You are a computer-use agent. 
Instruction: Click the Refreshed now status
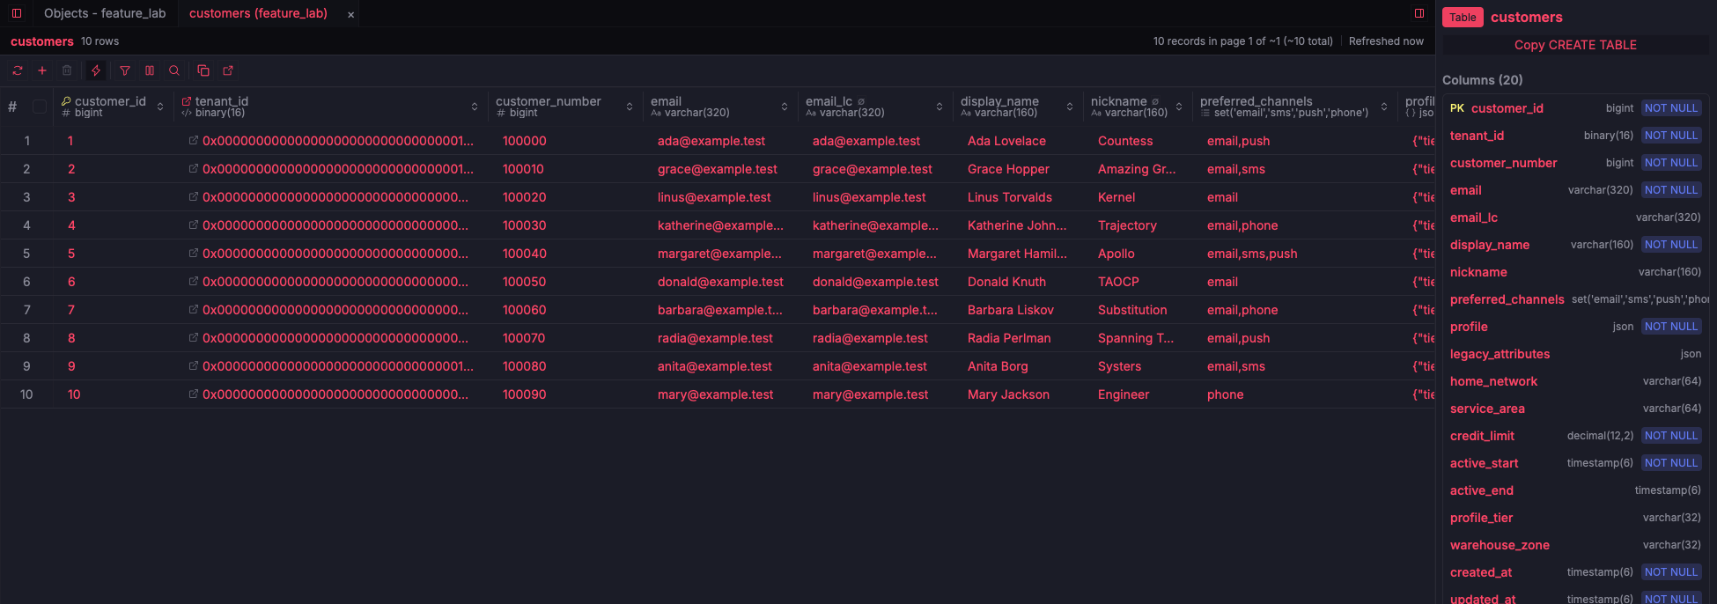pos(1386,41)
